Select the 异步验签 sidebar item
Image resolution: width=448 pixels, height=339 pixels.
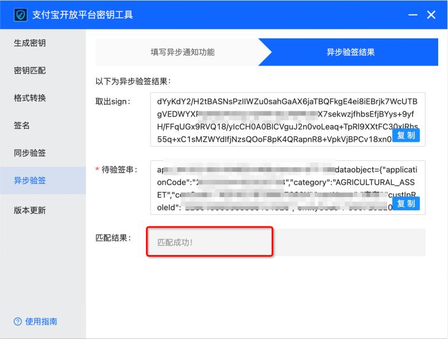pyautogui.click(x=43, y=180)
